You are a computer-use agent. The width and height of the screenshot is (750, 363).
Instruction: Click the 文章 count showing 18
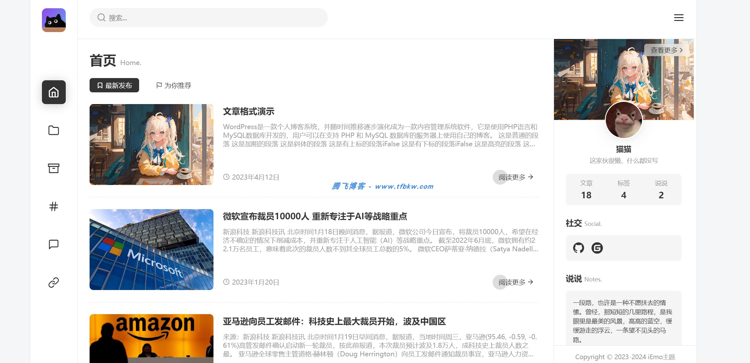[586, 189]
